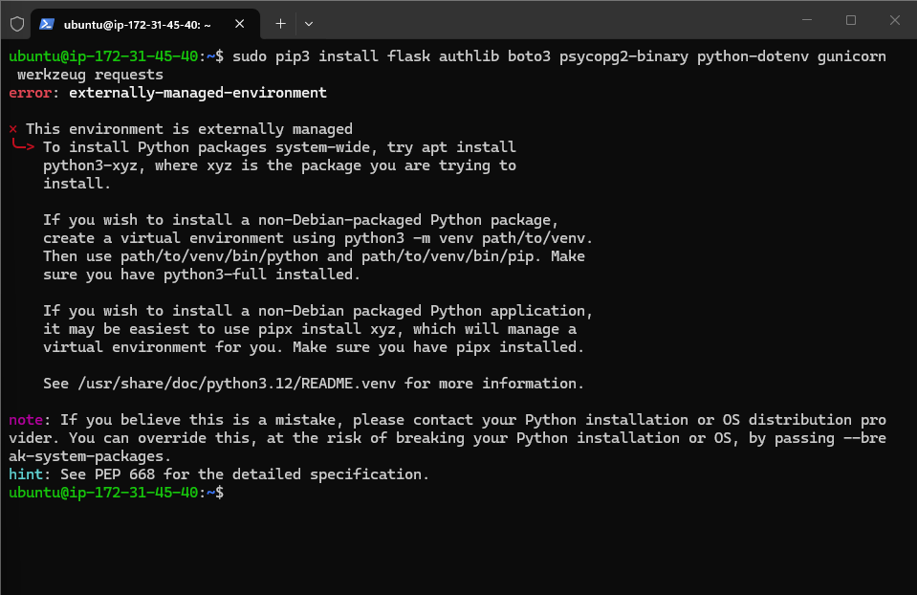Expand the new tab profile dropdown chevron

308,23
